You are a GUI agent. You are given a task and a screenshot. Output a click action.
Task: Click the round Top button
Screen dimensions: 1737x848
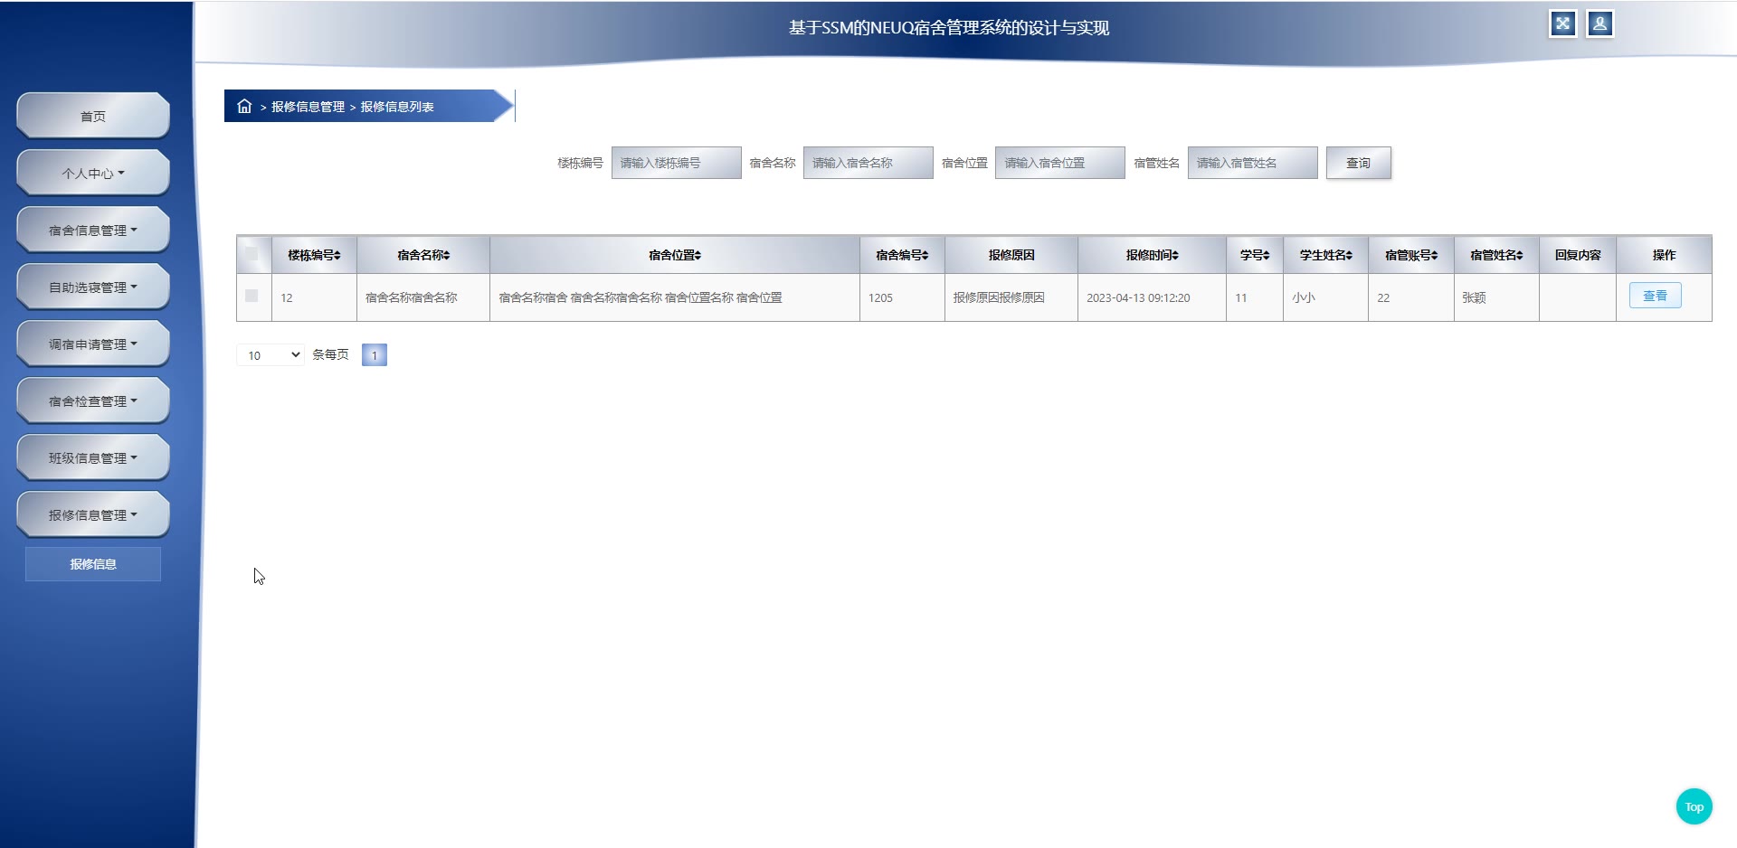tap(1694, 806)
